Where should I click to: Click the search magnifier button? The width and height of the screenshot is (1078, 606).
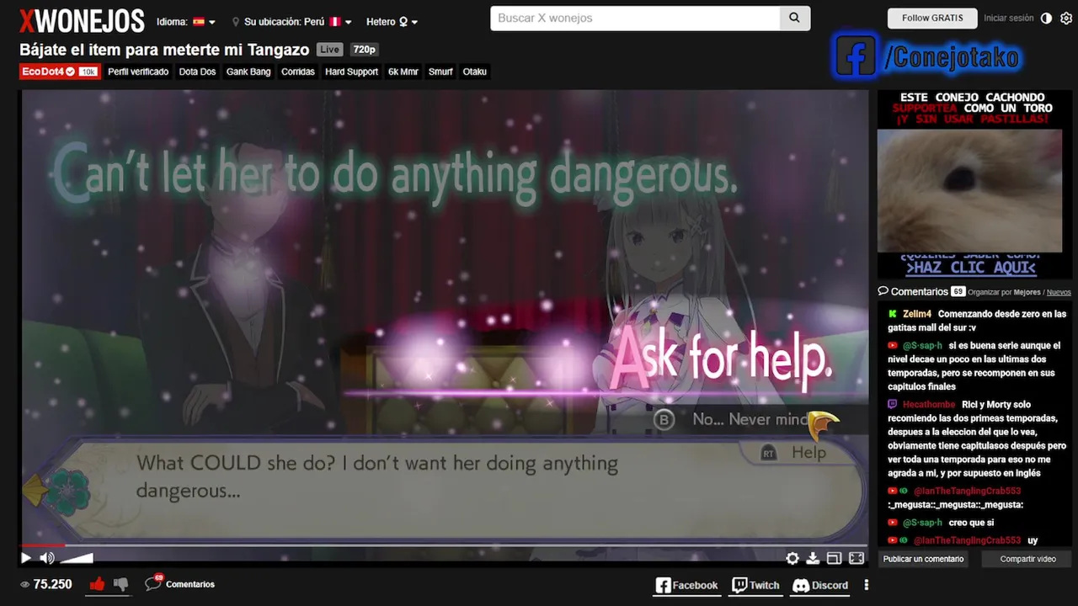[x=794, y=18]
